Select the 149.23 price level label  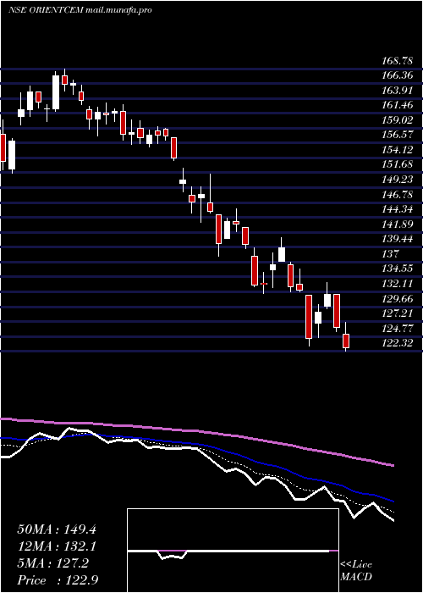(x=397, y=180)
